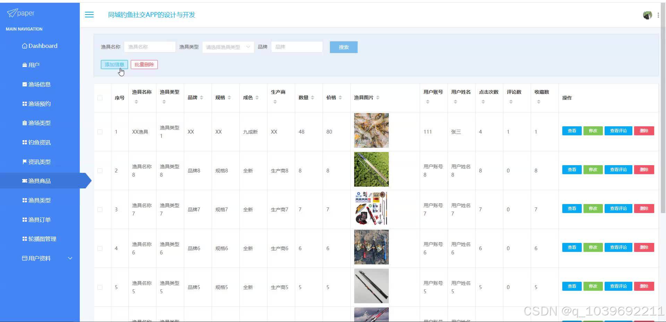Image resolution: width=666 pixels, height=322 pixels.
Task: Click 查看 for row 渔具名称6
Action: (572, 247)
